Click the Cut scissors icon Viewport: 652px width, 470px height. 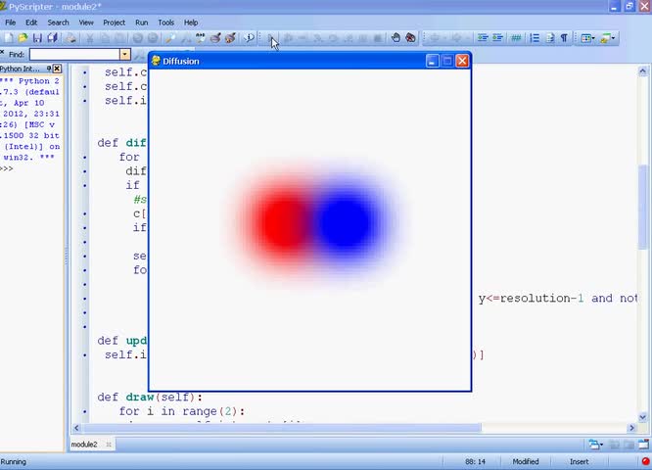coord(89,38)
